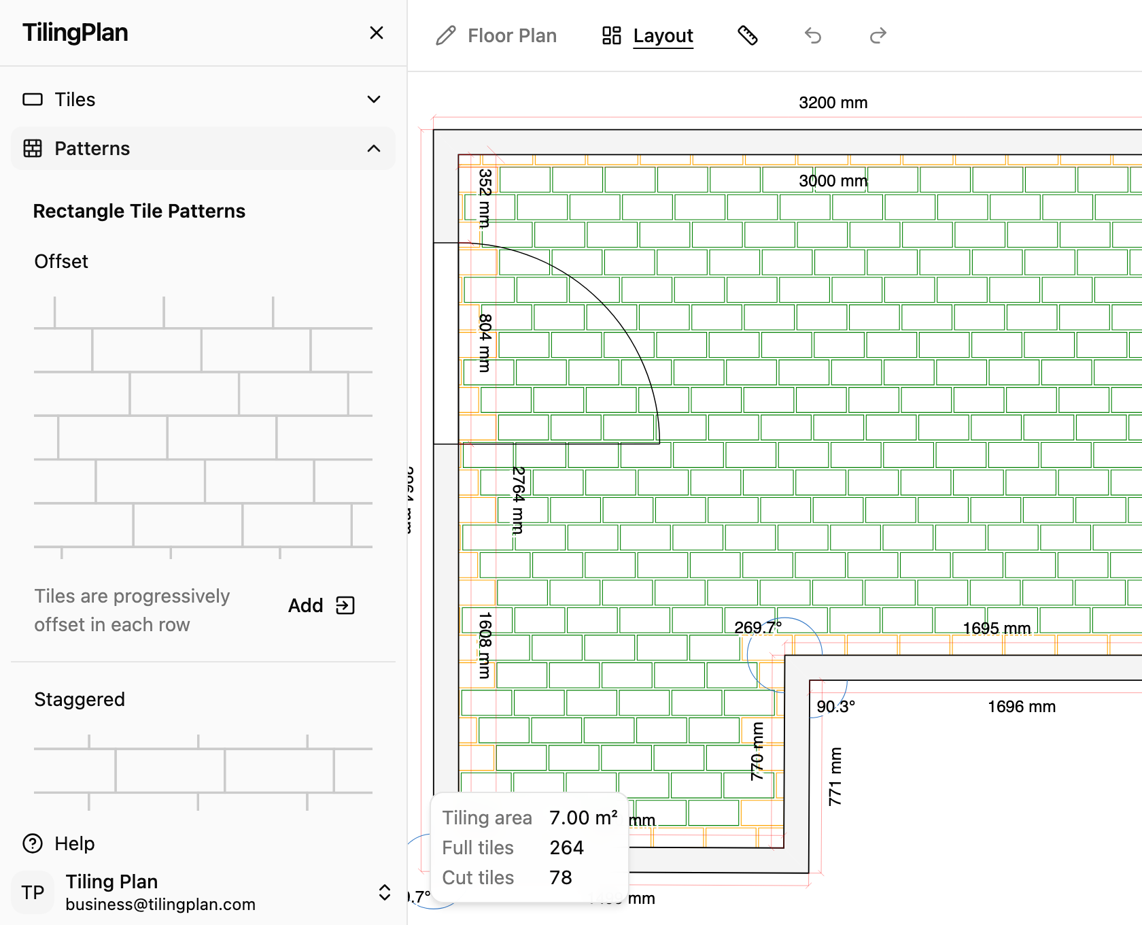
Task: Click the arrow icon beside Add
Action: coord(345,605)
